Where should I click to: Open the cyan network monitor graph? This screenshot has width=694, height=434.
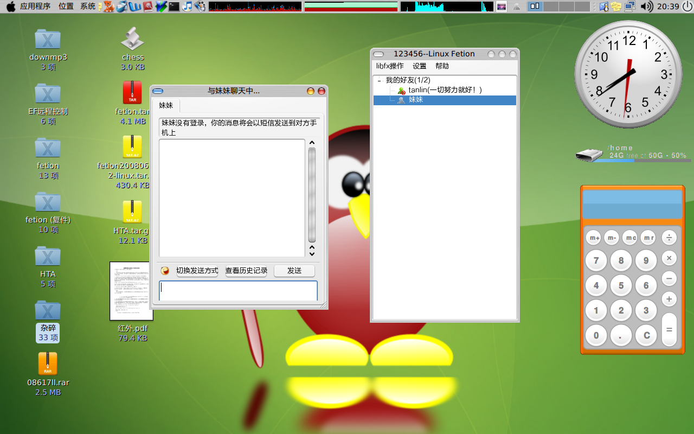click(x=447, y=7)
